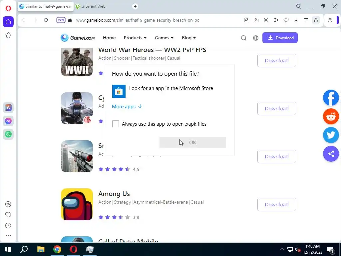Open sidebar setup three-dots icon
Image resolution: width=341 pixels, height=256 pixels.
click(x=8, y=235)
